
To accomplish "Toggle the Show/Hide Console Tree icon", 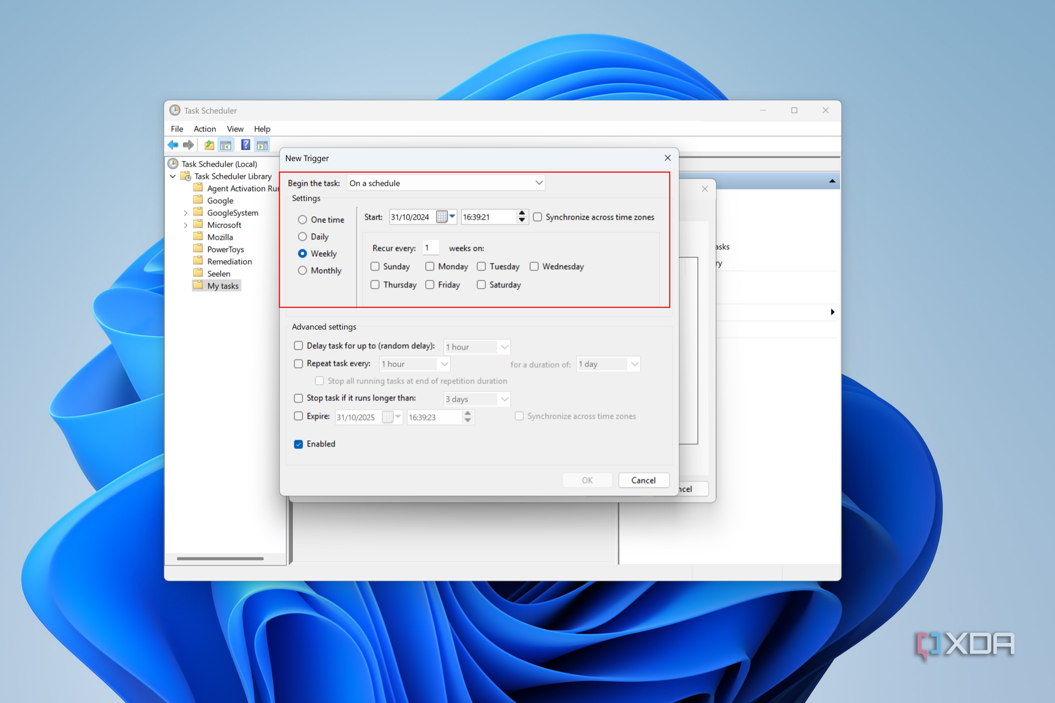I will (226, 145).
